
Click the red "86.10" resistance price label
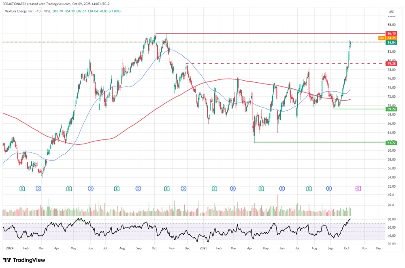[x=391, y=34]
